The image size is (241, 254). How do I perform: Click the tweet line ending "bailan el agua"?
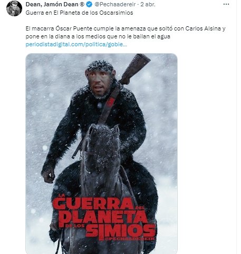(x=98, y=36)
